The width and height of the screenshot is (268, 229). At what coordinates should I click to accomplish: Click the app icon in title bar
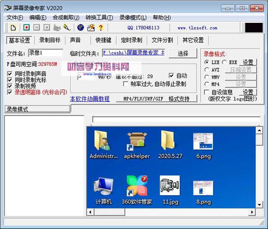coord(8,8)
